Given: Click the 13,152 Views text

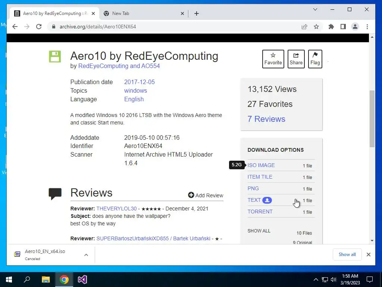Looking at the screenshot, I should 272,89.
